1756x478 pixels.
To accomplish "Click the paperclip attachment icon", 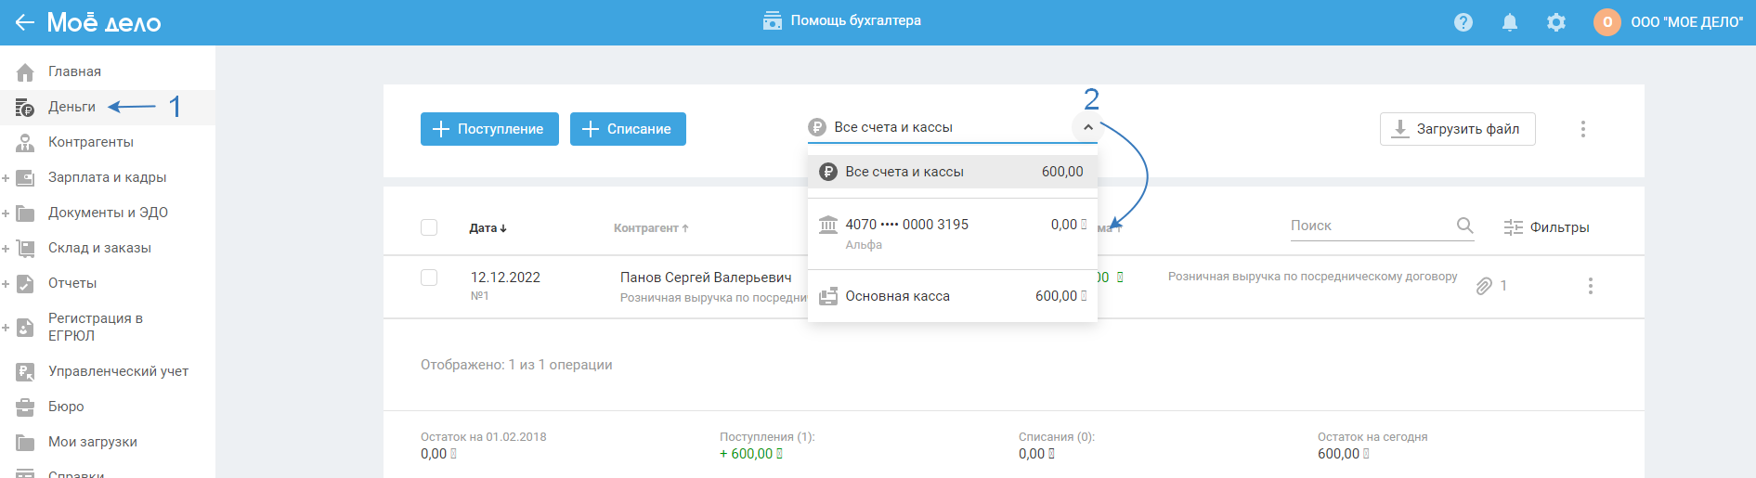I will 1484,286.
